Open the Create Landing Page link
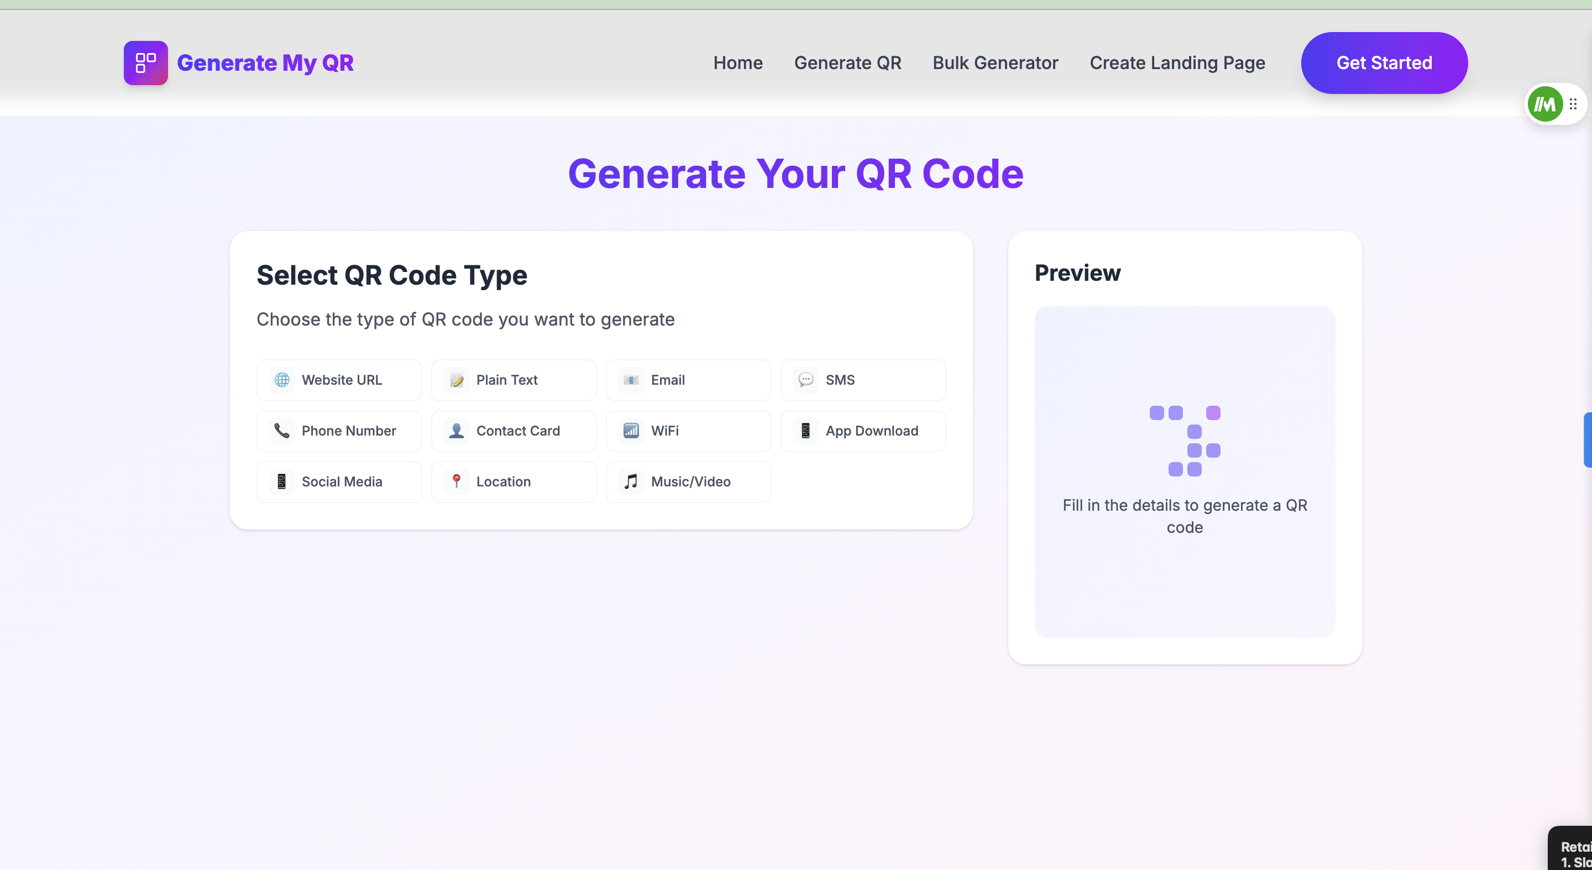The width and height of the screenshot is (1592, 870). pyautogui.click(x=1177, y=63)
